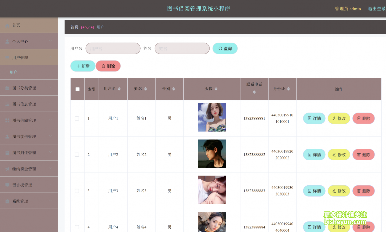Sort the table by 联系电话 column arrows
386x232 pixels.
coord(254,92)
